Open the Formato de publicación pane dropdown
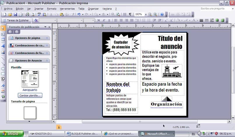235x137 pixels. [45, 27]
